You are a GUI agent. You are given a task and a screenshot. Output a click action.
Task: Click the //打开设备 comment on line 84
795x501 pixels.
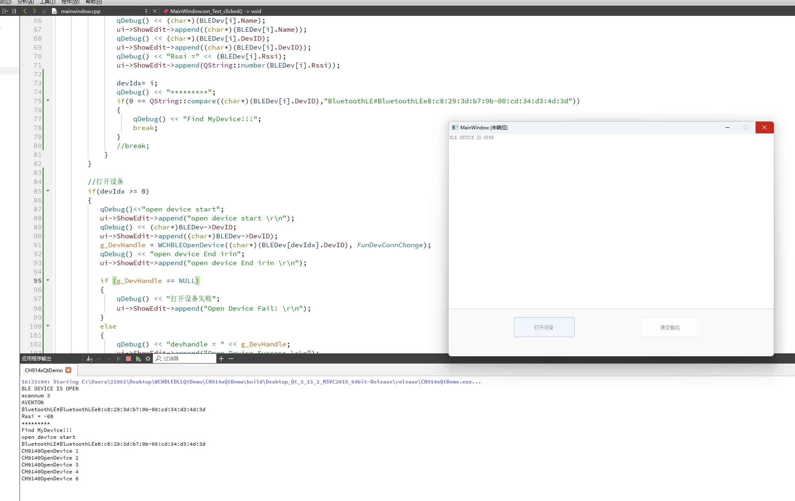(106, 182)
